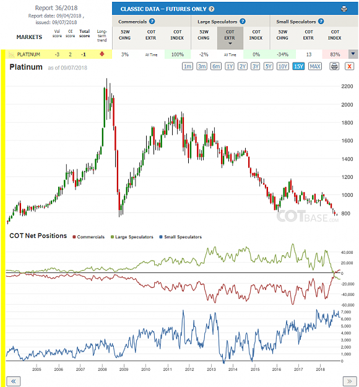359x387 pixels.
Task: Toggle Small Speculators series in legend
Action: point(181,237)
